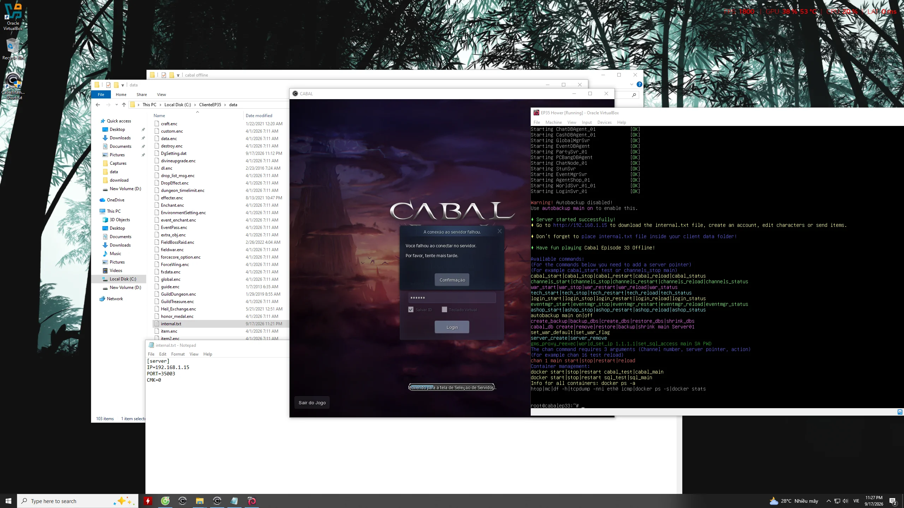Viewport: 904px width, 508px height.
Task: Open VirtualBox Machine menu
Action: pos(553,122)
